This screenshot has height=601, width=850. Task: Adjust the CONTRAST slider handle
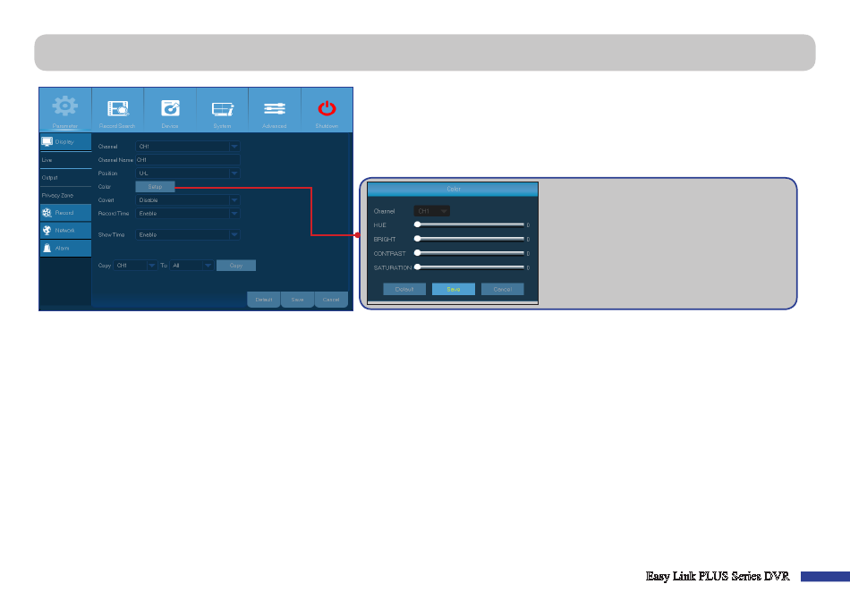click(418, 252)
